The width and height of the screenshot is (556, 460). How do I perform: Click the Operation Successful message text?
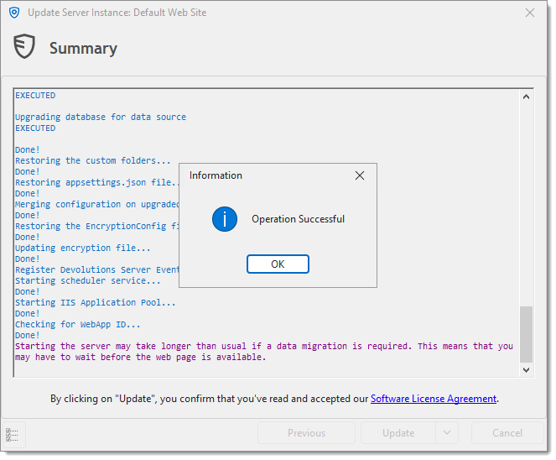click(x=298, y=219)
